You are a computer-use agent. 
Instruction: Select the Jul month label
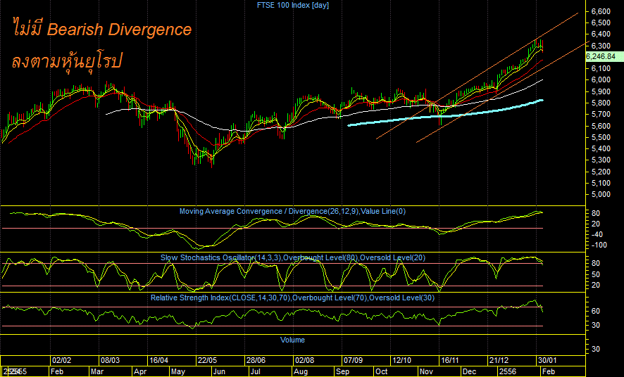(255, 372)
